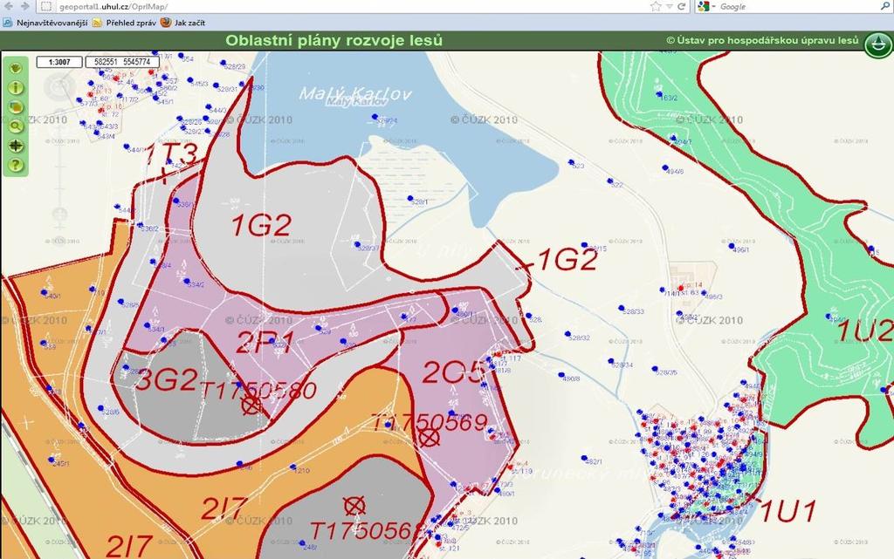Screen dimensions: 894x559
Task: Open the Nejnavštěvovanější bookmark
Action: coord(45,23)
